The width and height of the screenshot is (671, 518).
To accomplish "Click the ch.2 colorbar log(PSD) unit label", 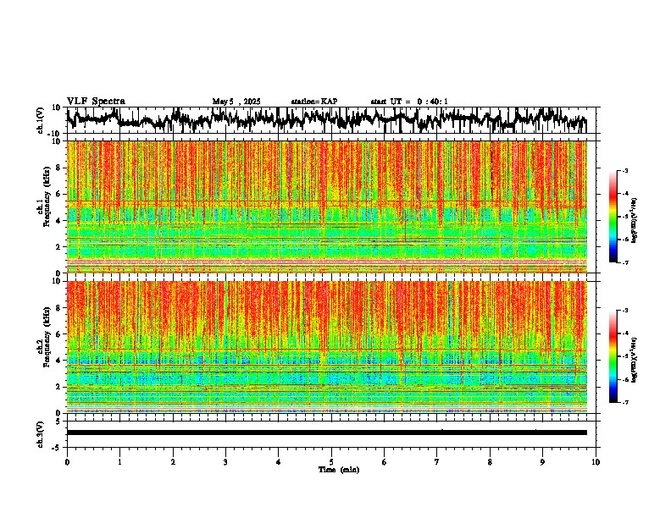I will point(635,361).
